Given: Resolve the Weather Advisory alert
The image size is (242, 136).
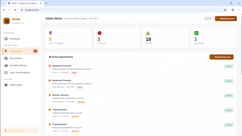Looking at the screenshot, I should point(229,96).
